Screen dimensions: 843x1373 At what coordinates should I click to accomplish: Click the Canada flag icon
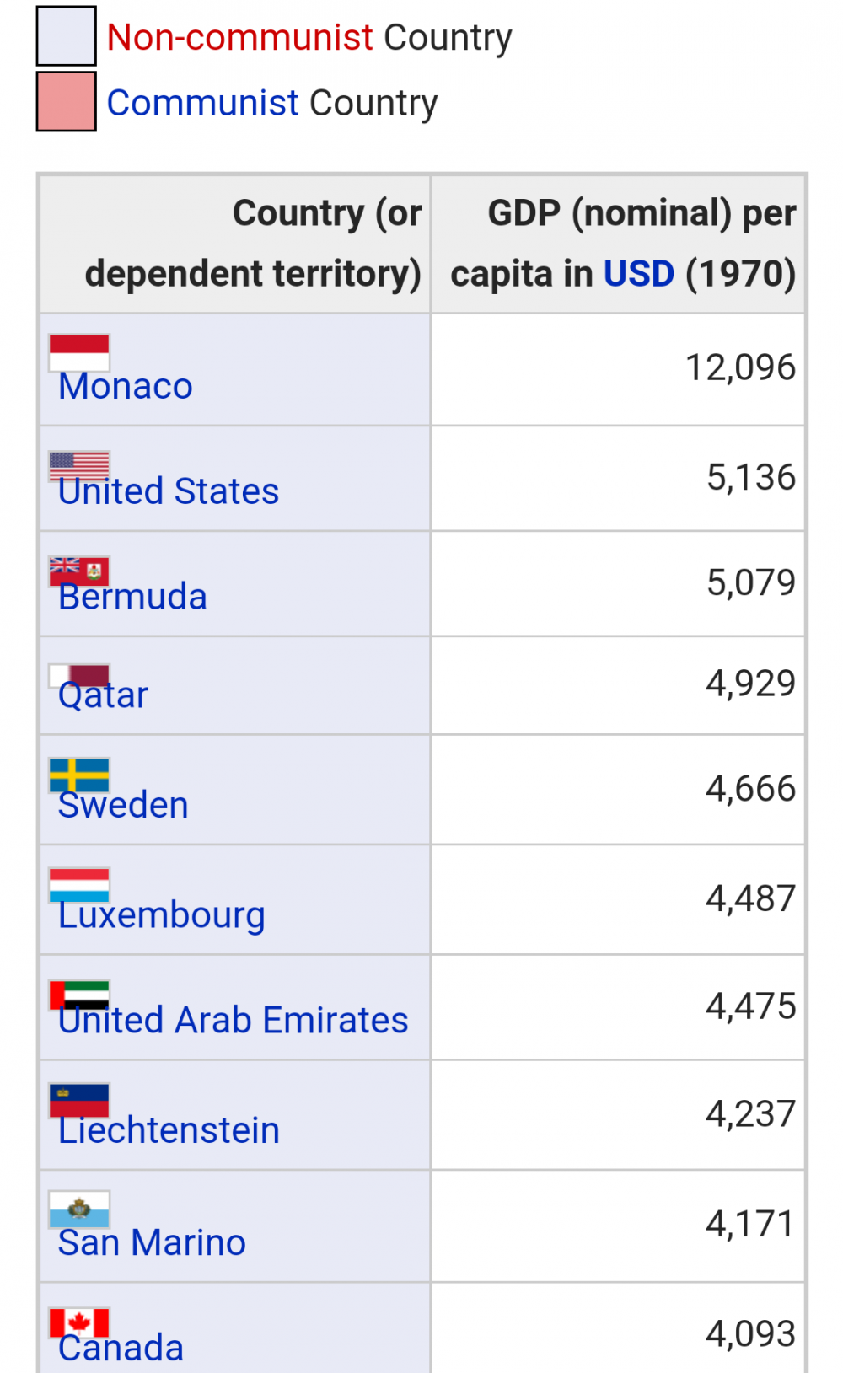(79, 1322)
